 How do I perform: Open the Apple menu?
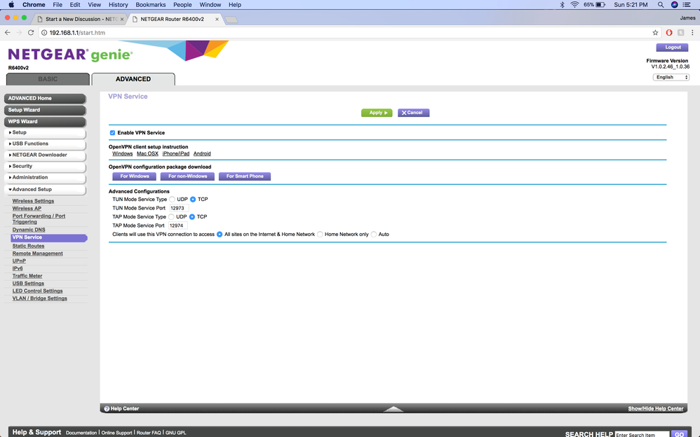click(x=11, y=4)
